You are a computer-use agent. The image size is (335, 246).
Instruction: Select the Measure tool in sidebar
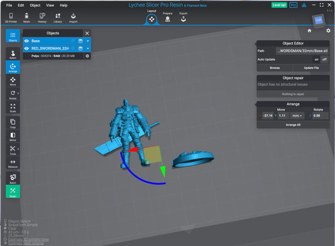[x=13, y=163]
